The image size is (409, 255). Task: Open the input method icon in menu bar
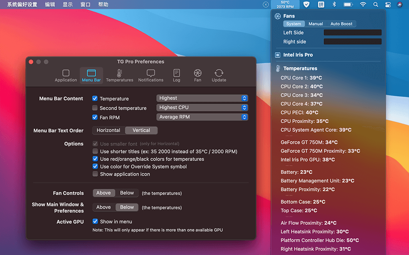tap(321, 4)
